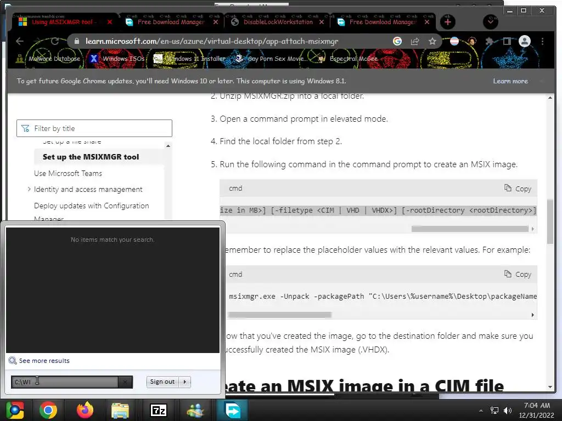Switch to last Free Download Manager tab
Screen dimensions: 562x421
383,22
